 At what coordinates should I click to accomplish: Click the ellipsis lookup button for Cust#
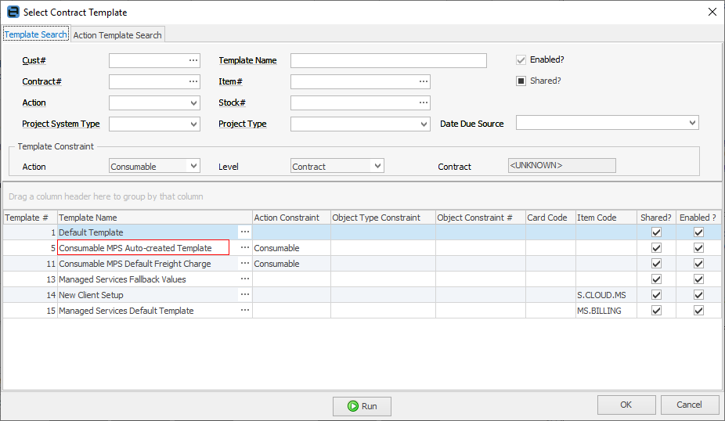tap(193, 60)
